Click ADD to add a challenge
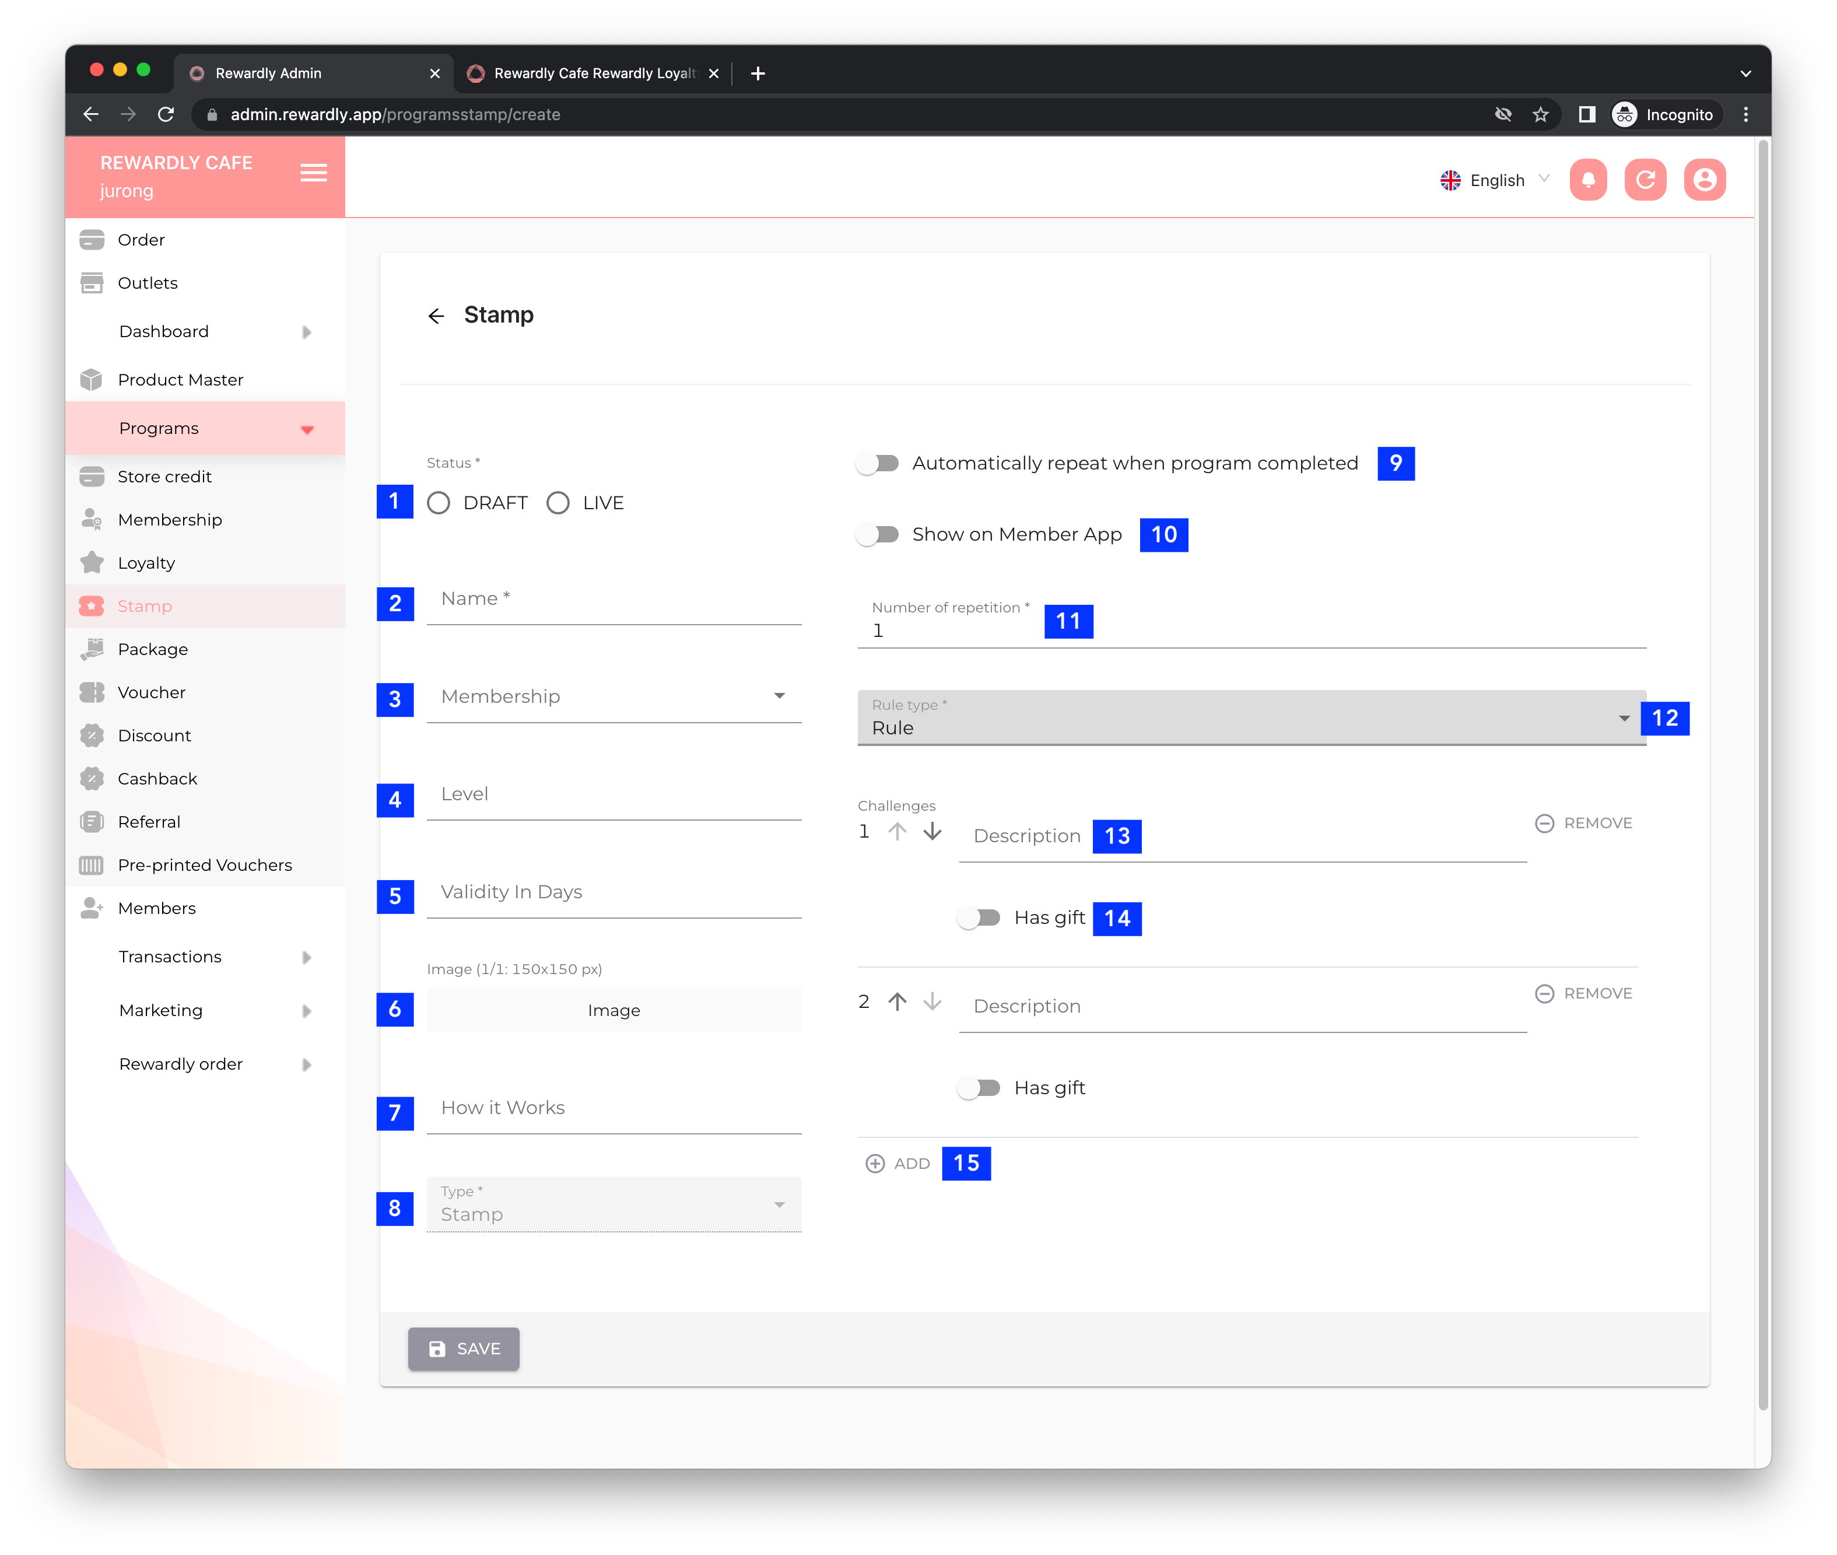1837x1555 pixels. click(898, 1164)
